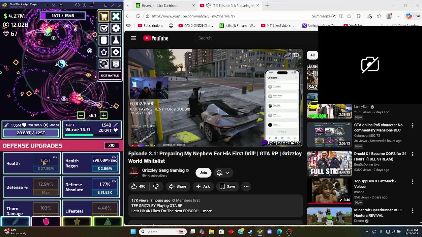Decrease game speed with minus button
Viewport: 422px width, 237px height.
point(81,115)
